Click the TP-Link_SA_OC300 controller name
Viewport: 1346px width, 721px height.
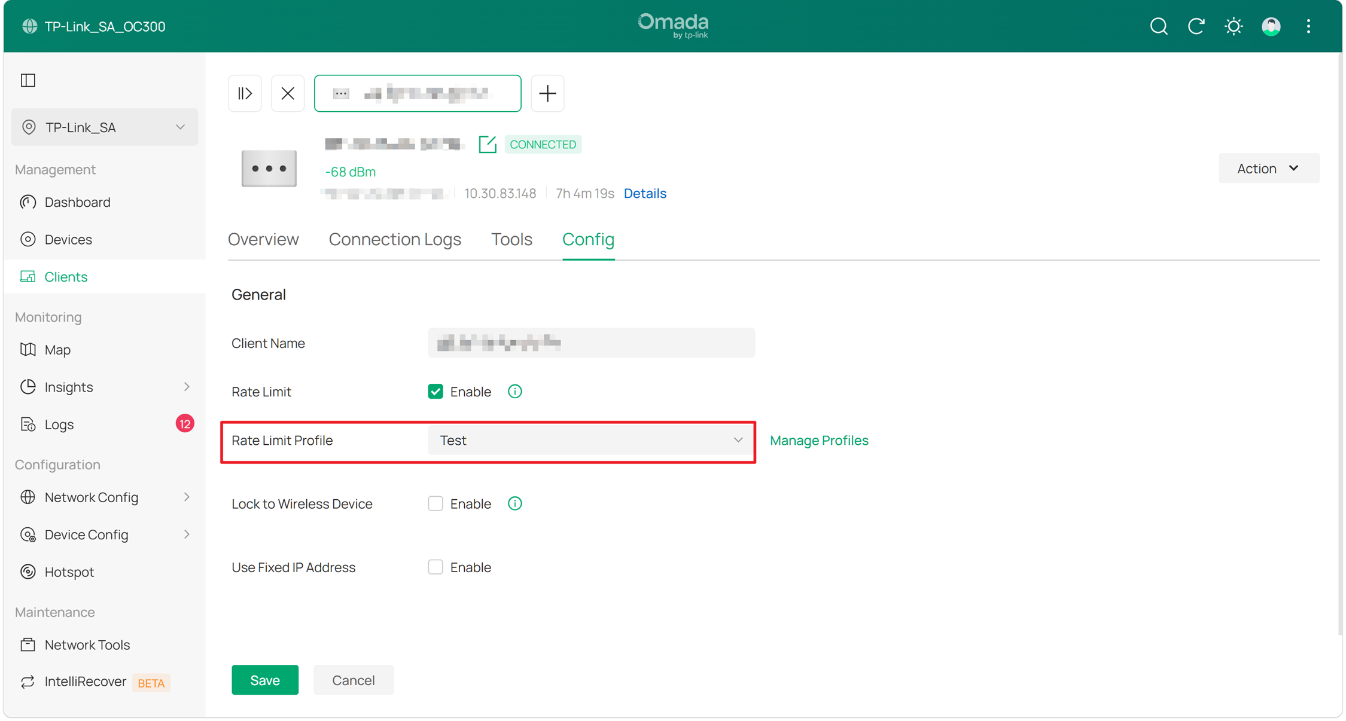[105, 26]
